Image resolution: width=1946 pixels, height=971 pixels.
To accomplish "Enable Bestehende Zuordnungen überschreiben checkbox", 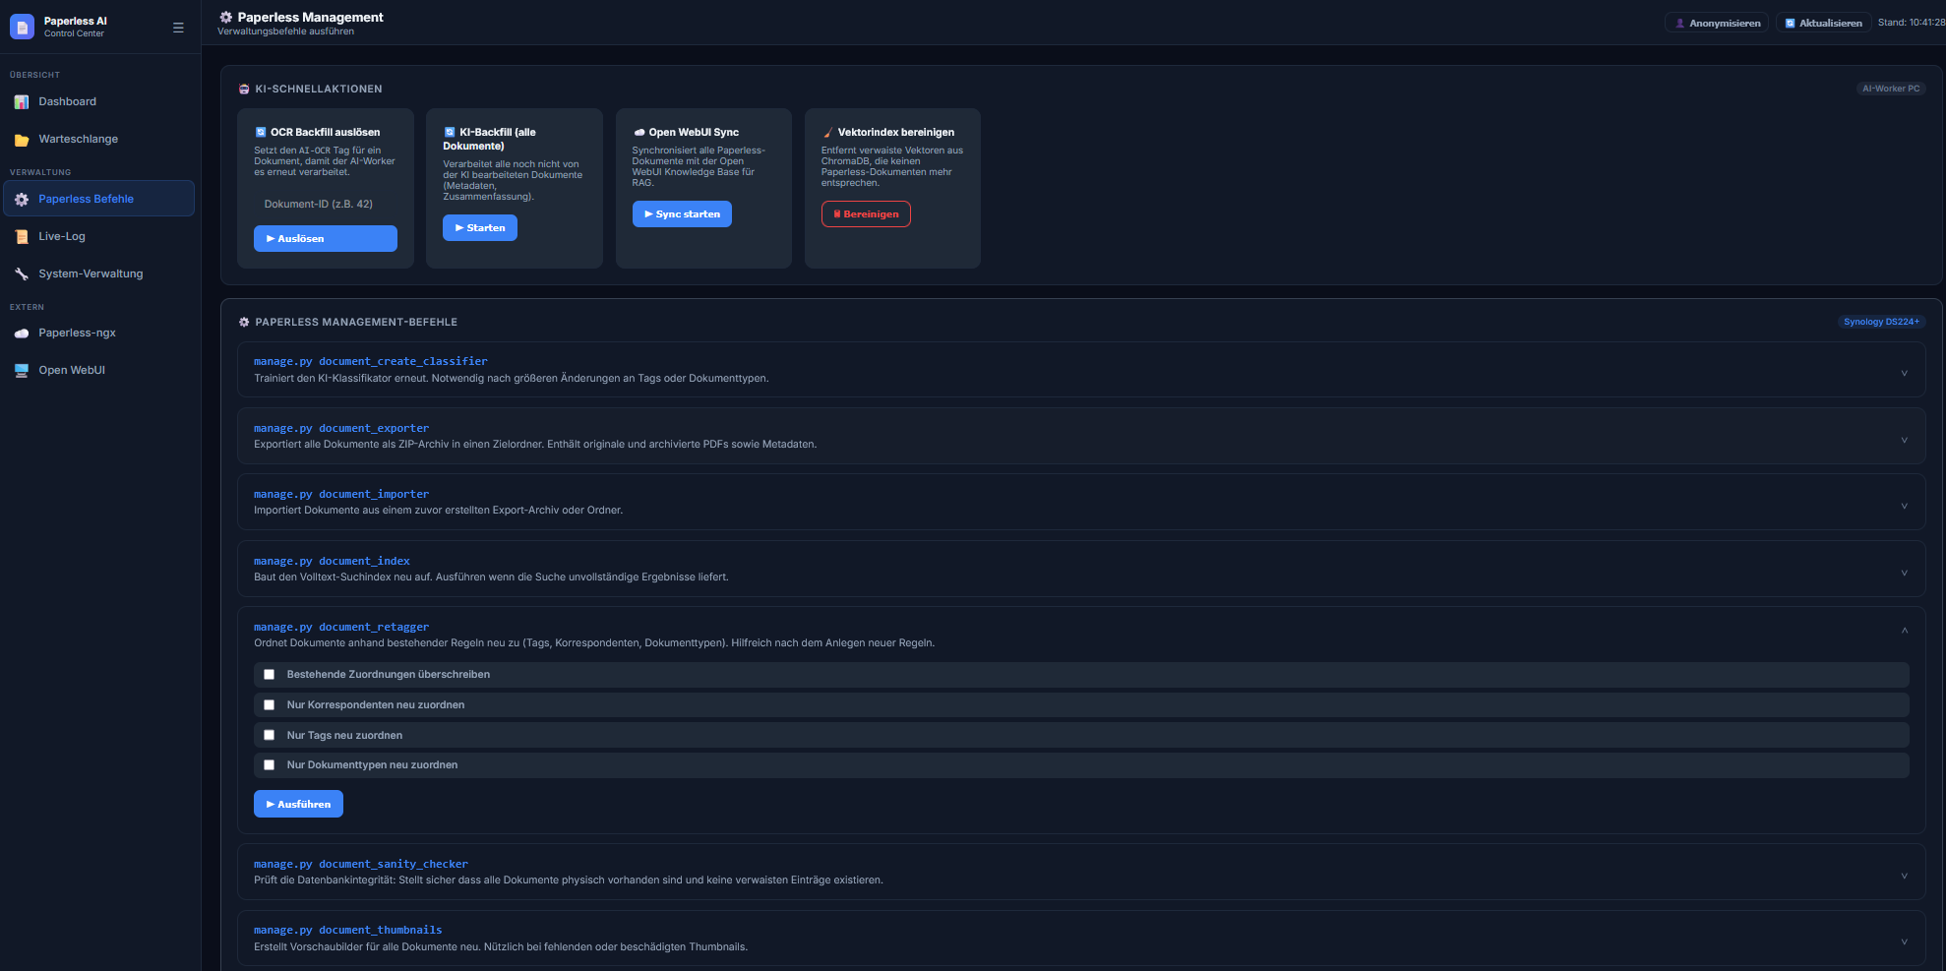I will coord(269,675).
